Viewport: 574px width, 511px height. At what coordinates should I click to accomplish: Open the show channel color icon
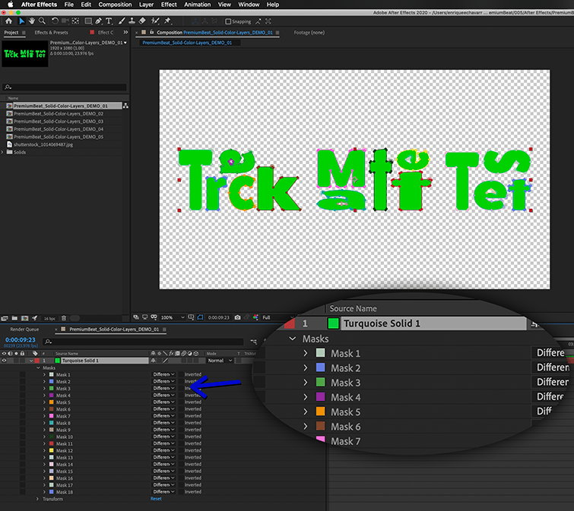pos(255,317)
